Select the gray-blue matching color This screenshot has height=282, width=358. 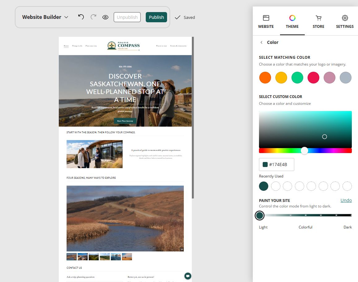[x=346, y=78]
